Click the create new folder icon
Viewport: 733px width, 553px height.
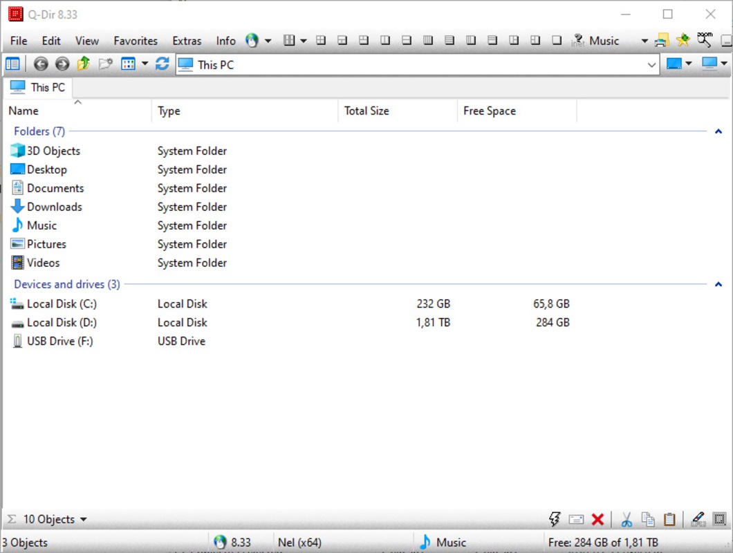pos(105,64)
